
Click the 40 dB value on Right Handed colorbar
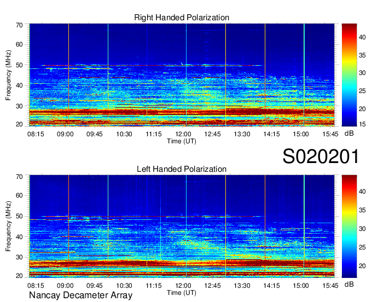[362, 37]
